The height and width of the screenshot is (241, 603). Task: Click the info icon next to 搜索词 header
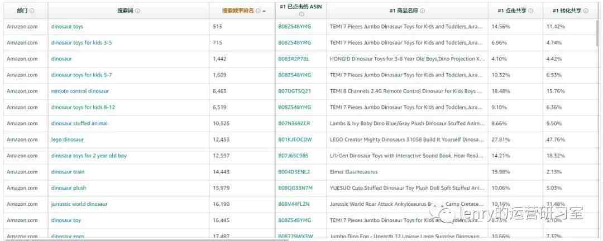click(x=138, y=11)
